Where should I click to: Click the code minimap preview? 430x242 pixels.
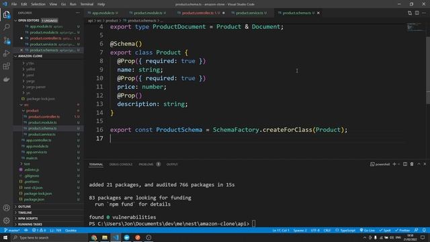tap(415, 27)
